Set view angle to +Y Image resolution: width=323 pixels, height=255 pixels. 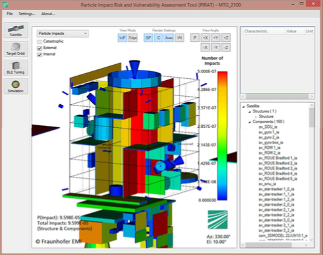[x=216, y=38]
